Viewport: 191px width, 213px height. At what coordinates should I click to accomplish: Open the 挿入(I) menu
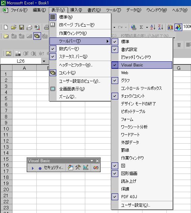[x=76, y=10]
